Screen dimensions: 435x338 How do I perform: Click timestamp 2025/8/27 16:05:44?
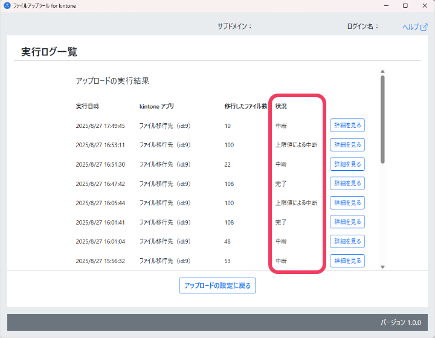(x=100, y=203)
